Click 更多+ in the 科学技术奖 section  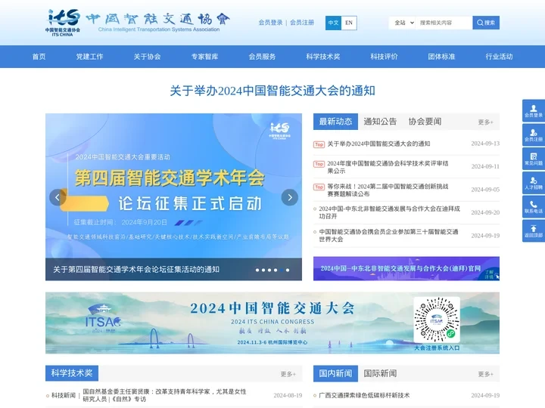click(x=288, y=374)
